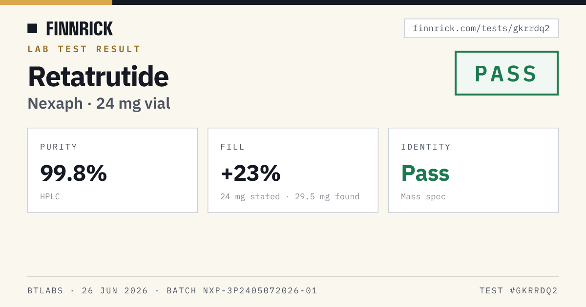Open the Purity result card
586x307 pixels.
[x=112, y=170]
